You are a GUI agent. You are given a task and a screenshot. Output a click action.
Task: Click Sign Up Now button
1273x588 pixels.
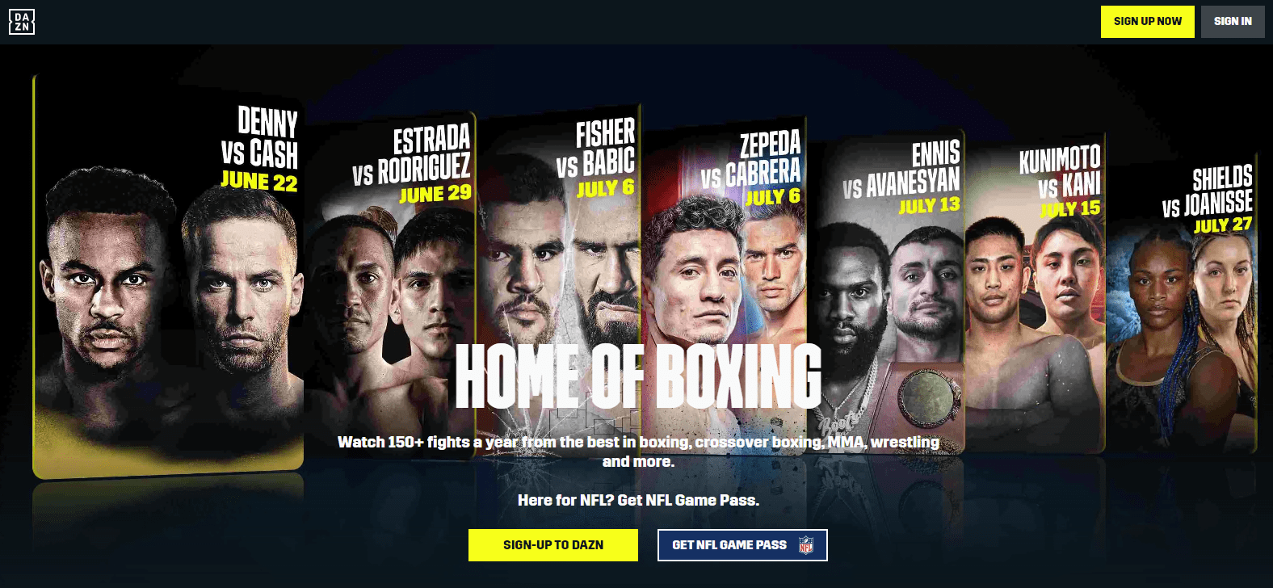1147,22
